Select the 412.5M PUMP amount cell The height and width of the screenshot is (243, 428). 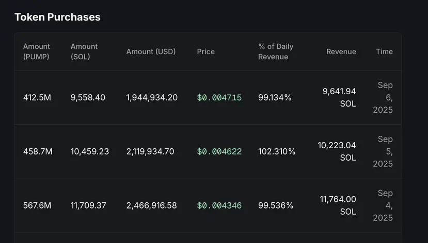point(37,97)
